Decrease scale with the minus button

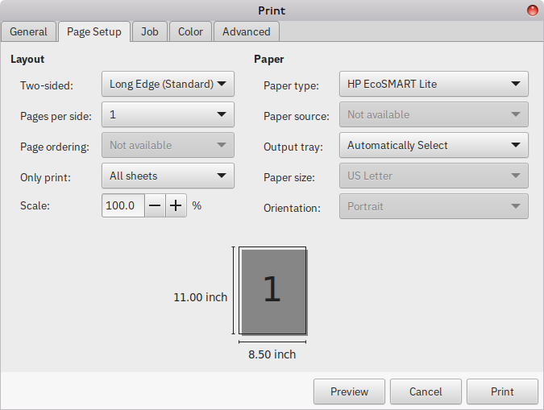155,205
